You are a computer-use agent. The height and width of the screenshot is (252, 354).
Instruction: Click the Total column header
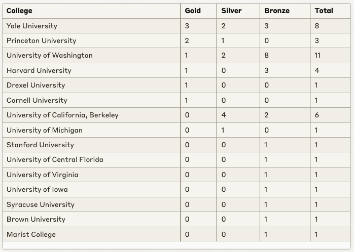(330, 11)
